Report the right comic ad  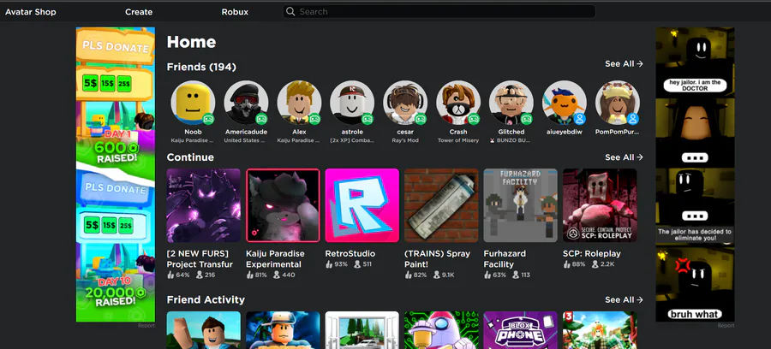click(x=726, y=325)
